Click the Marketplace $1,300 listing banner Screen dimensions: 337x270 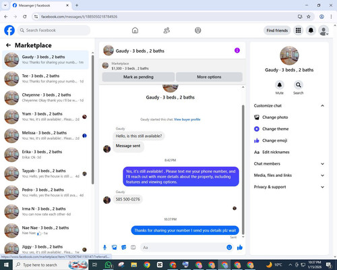click(x=173, y=66)
